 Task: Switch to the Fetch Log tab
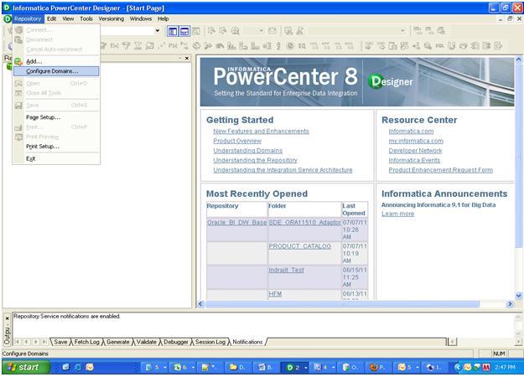[86, 342]
